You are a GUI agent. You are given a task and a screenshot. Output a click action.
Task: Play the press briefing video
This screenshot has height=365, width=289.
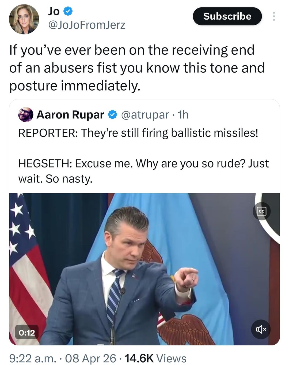[144, 269]
